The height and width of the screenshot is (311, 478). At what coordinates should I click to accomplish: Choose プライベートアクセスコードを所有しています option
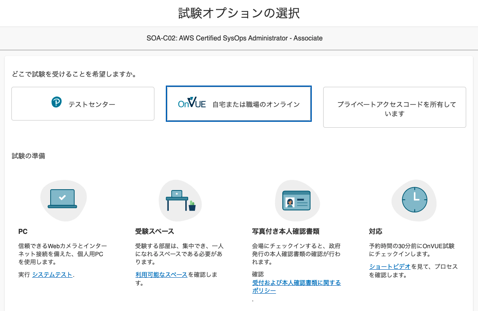coord(394,107)
